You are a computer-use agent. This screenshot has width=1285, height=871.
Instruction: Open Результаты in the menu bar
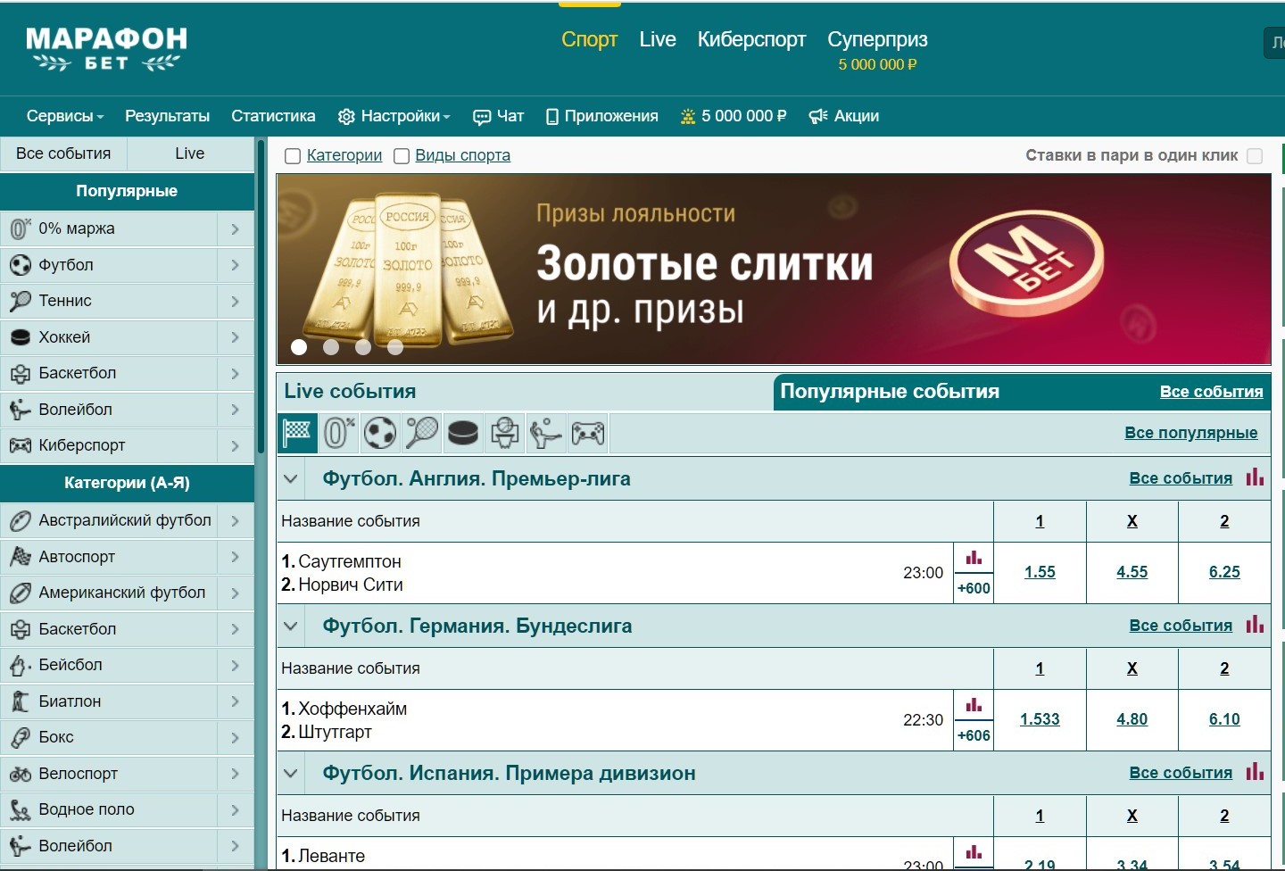click(x=167, y=116)
